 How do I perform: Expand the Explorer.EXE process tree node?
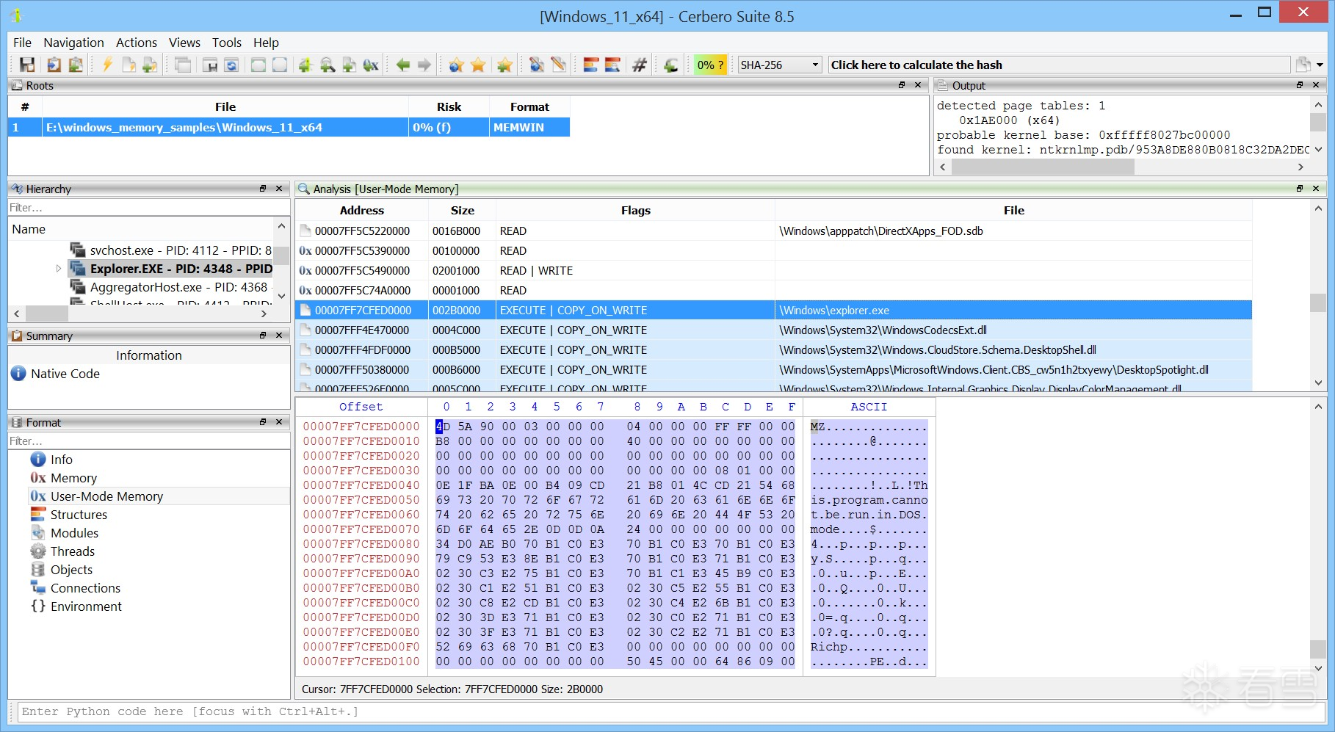click(59, 269)
